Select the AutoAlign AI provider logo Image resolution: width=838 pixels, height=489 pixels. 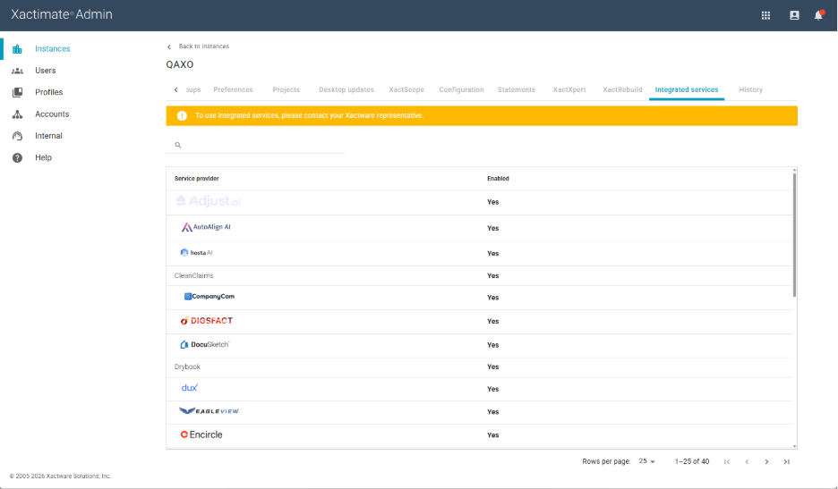(x=206, y=227)
